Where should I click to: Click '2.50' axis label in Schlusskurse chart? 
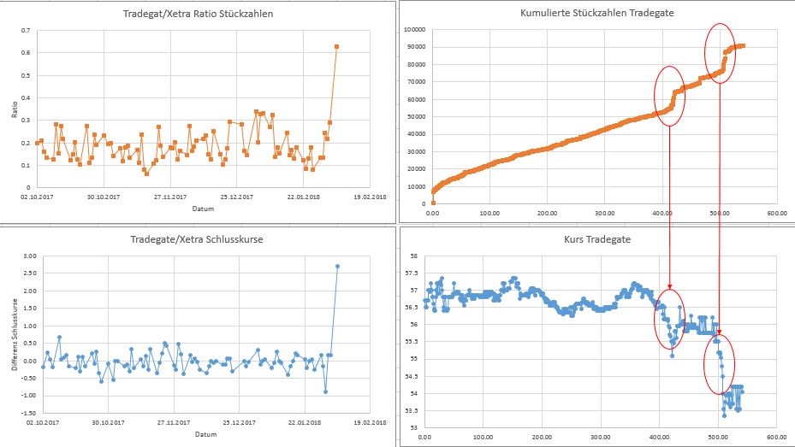30,273
